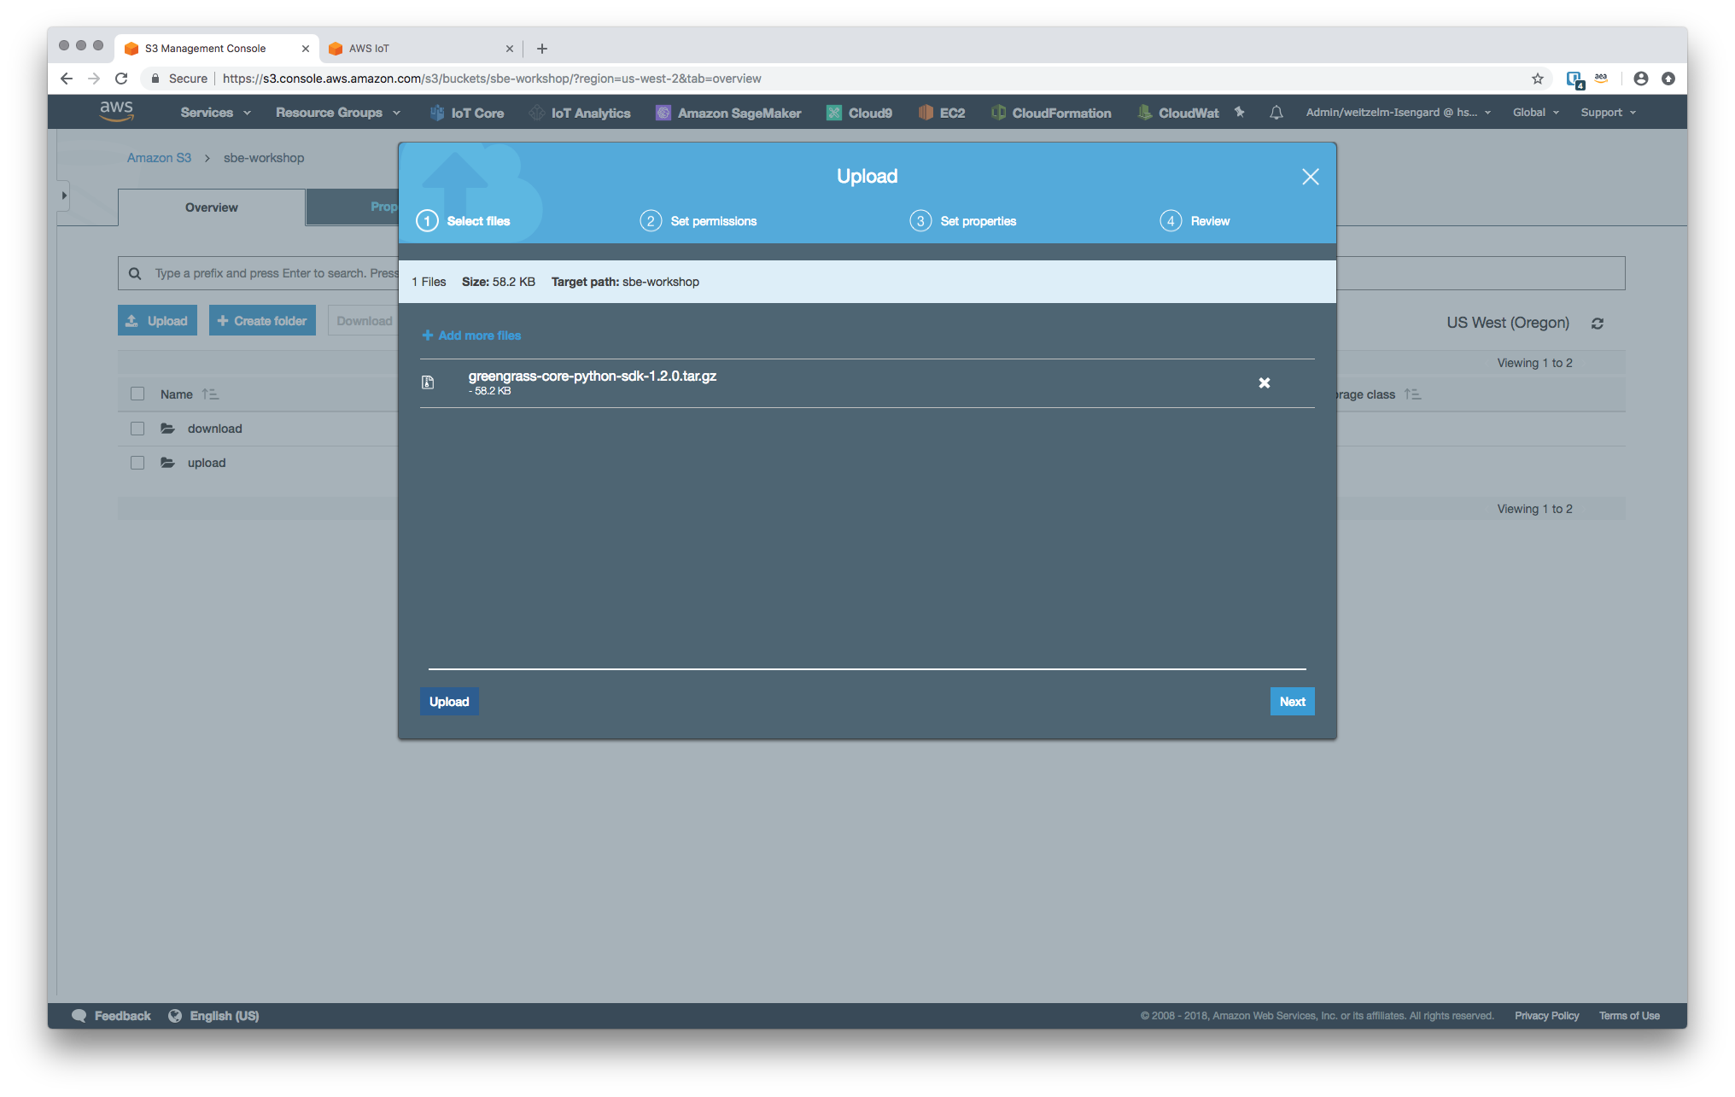The width and height of the screenshot is (1735, 1097).
Task: Click Upload button in dialog
Action: coord(449,702)
